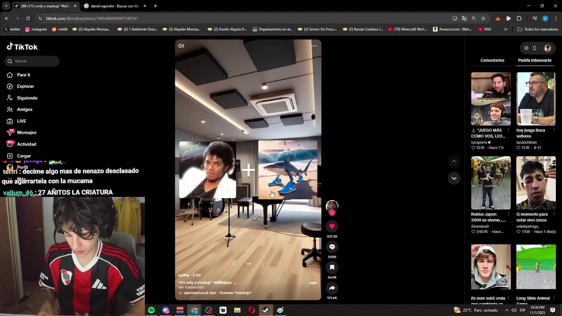Open the mzlkw author name link
562x316 pixels.
coord(183,275)
